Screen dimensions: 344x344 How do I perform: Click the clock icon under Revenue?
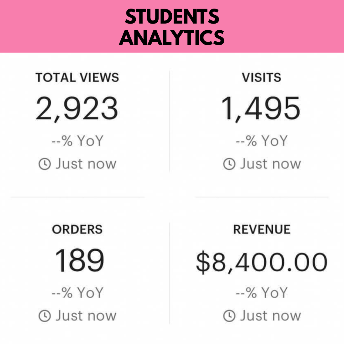point(229,316)
